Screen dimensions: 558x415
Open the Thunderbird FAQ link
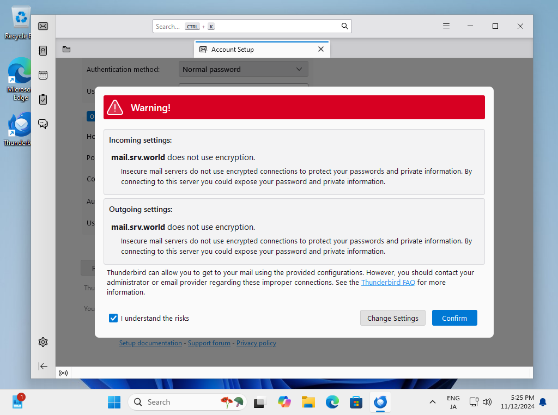click(388, 283)
